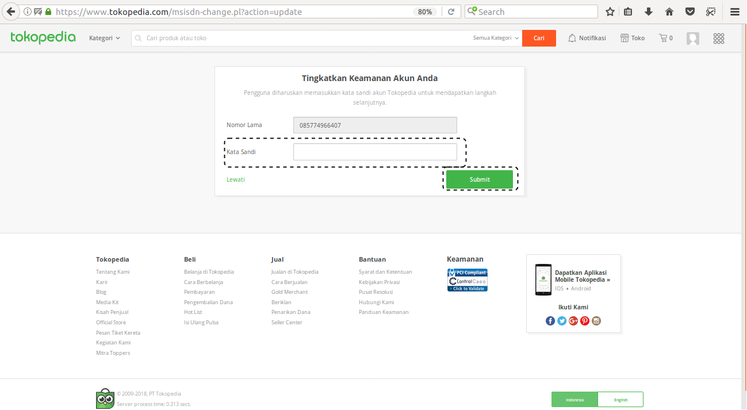Click the Android app link

[581, 289]
